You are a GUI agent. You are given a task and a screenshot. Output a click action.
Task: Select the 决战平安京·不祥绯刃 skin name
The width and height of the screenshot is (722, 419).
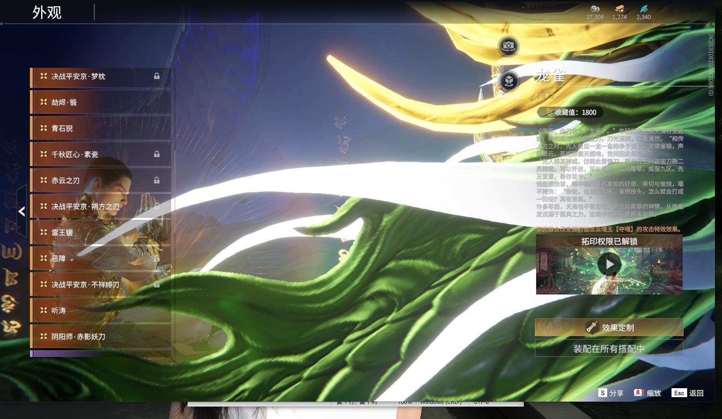click(85, 284)
